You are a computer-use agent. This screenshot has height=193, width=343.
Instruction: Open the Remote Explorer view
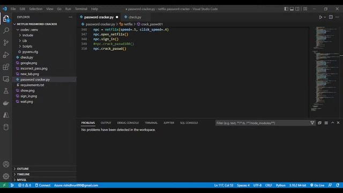pyautogui.click(x=6, y=79)
